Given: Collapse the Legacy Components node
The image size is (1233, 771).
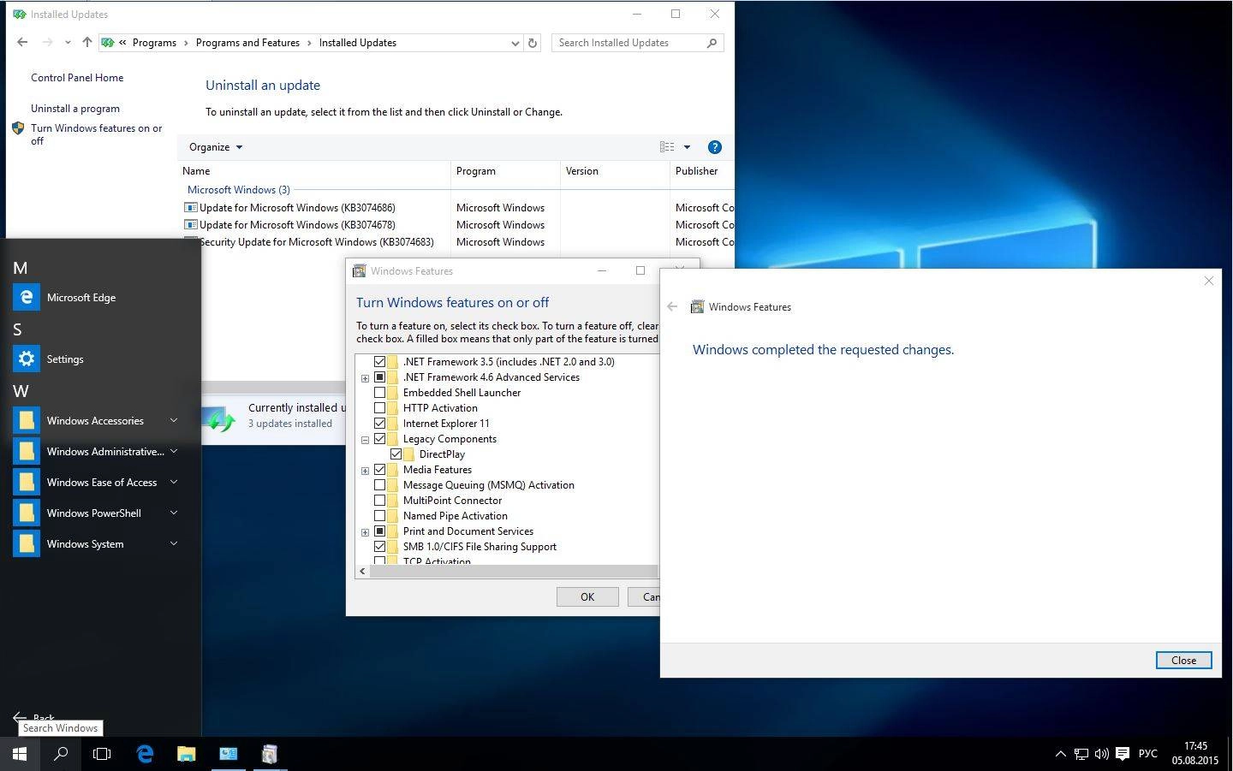Looking at the screenshot, I should coord(365,440).
